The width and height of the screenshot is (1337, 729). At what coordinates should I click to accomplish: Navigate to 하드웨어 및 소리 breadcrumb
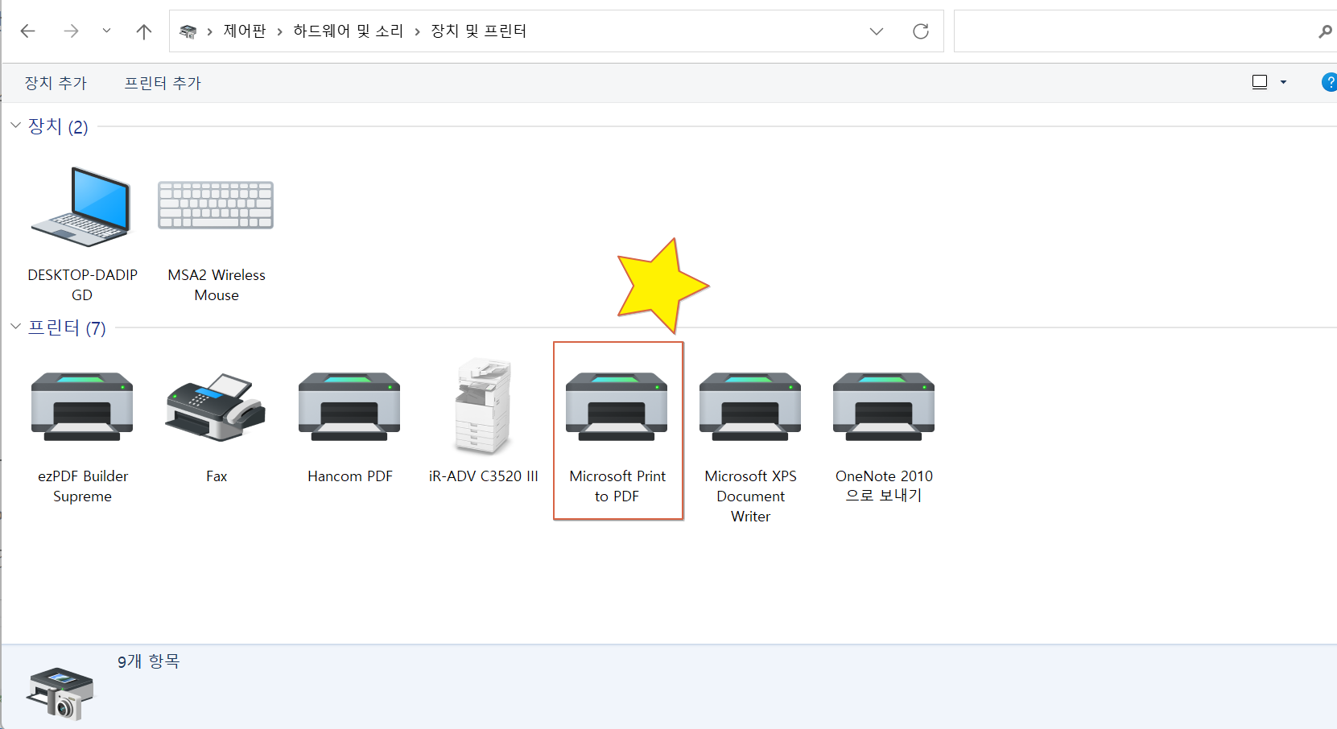(x=349, y=31)
